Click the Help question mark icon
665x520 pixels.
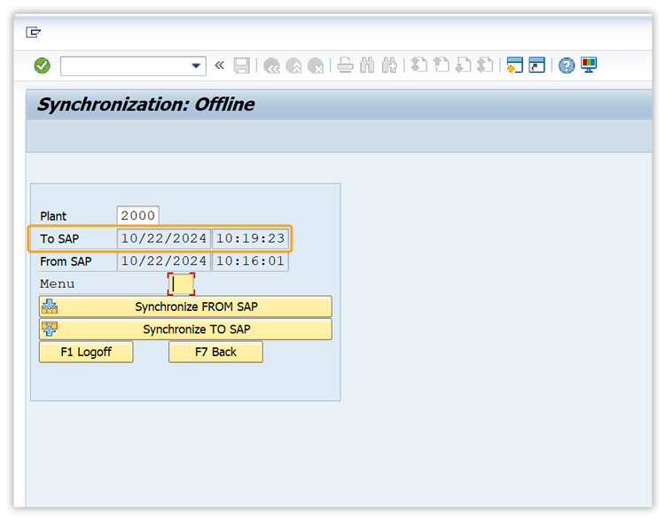pyautogui.click(x=567, y=66)
